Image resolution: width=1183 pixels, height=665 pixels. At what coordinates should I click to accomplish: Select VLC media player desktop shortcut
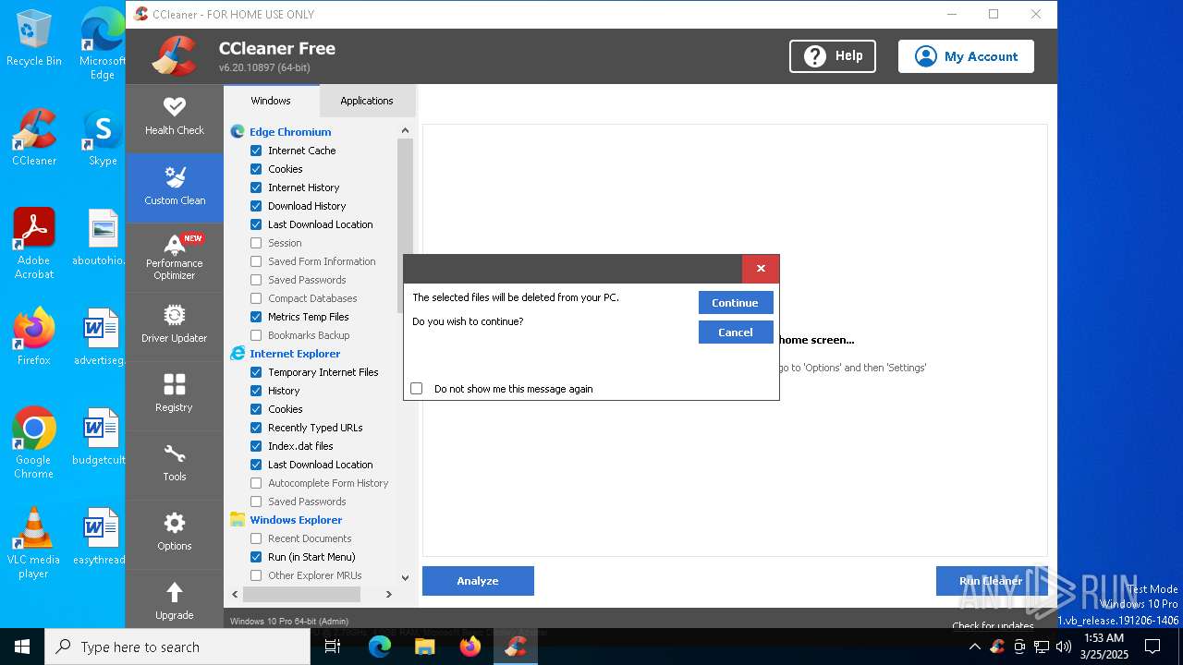click(x=34, y=543)
